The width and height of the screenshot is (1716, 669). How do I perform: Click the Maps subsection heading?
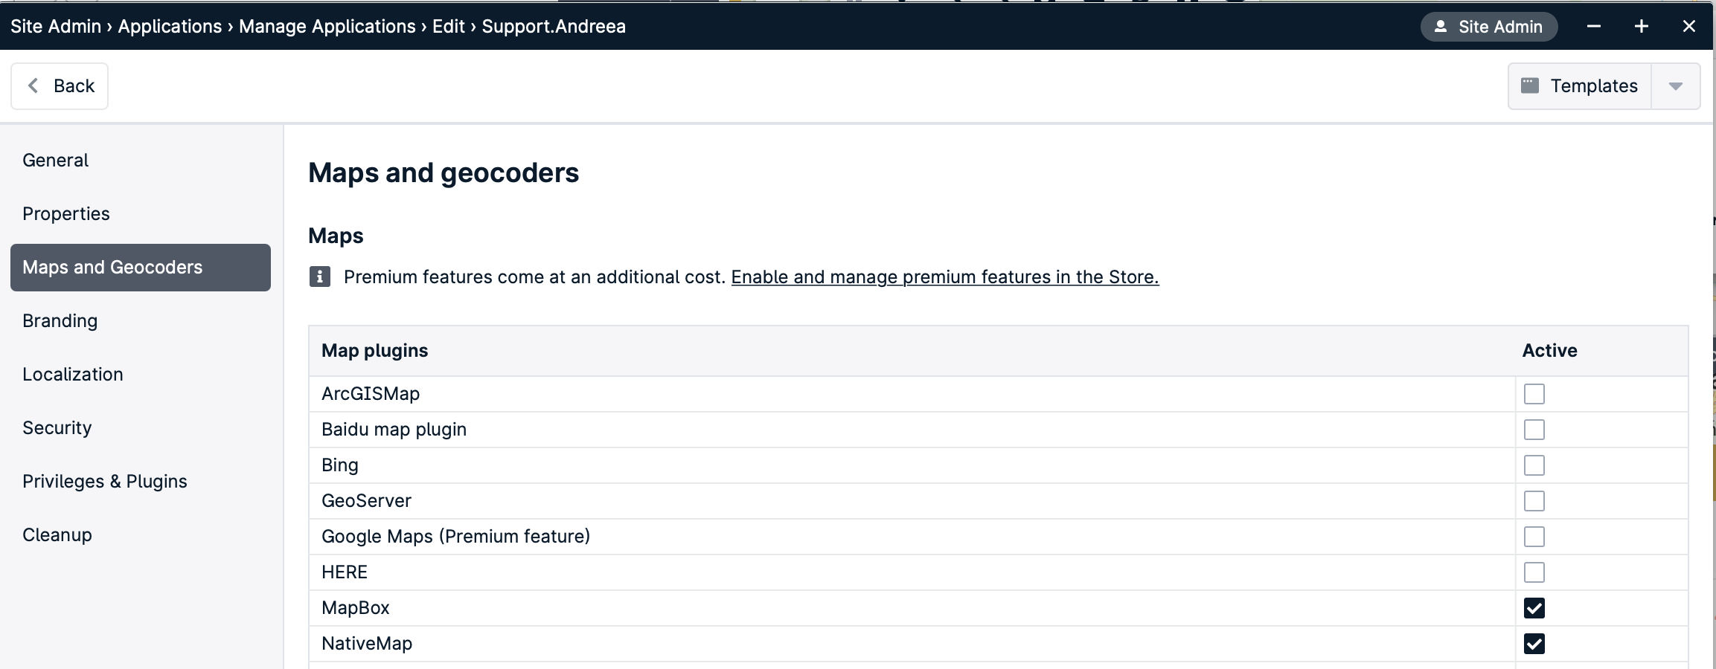(336, 236)
